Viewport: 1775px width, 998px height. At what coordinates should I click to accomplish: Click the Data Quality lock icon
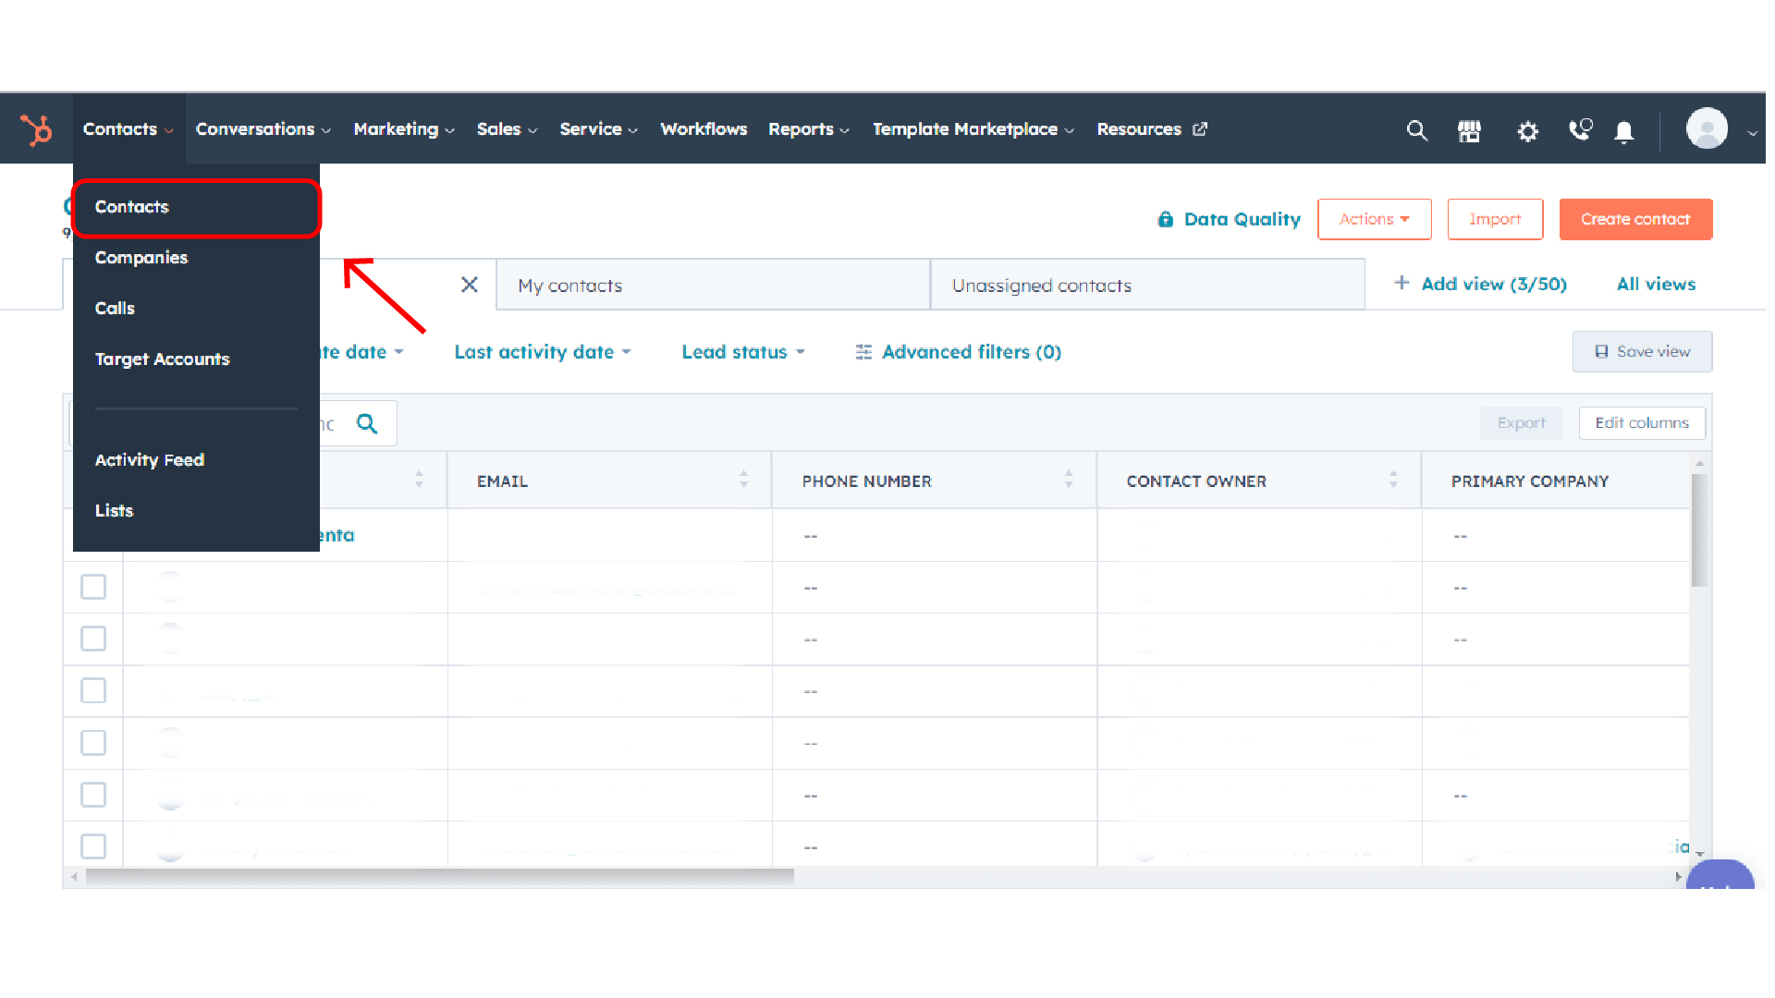(x=1165, y=219)
